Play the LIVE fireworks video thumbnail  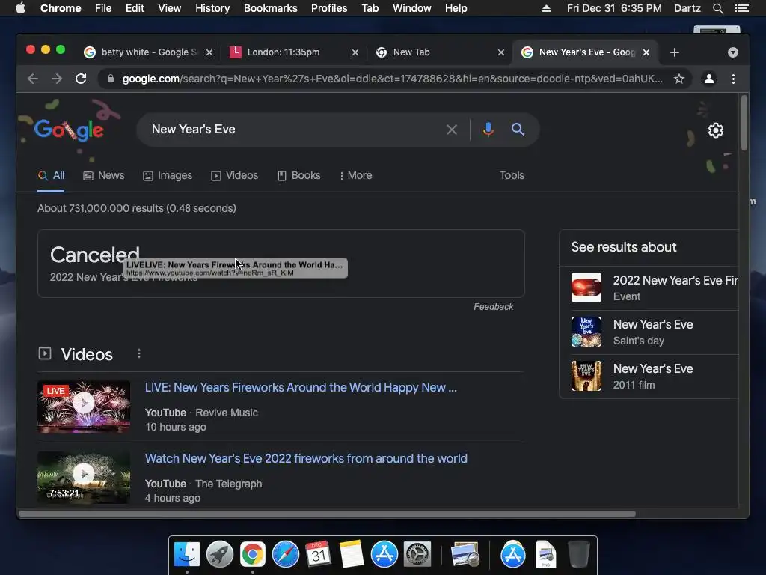tap(84, 407)
